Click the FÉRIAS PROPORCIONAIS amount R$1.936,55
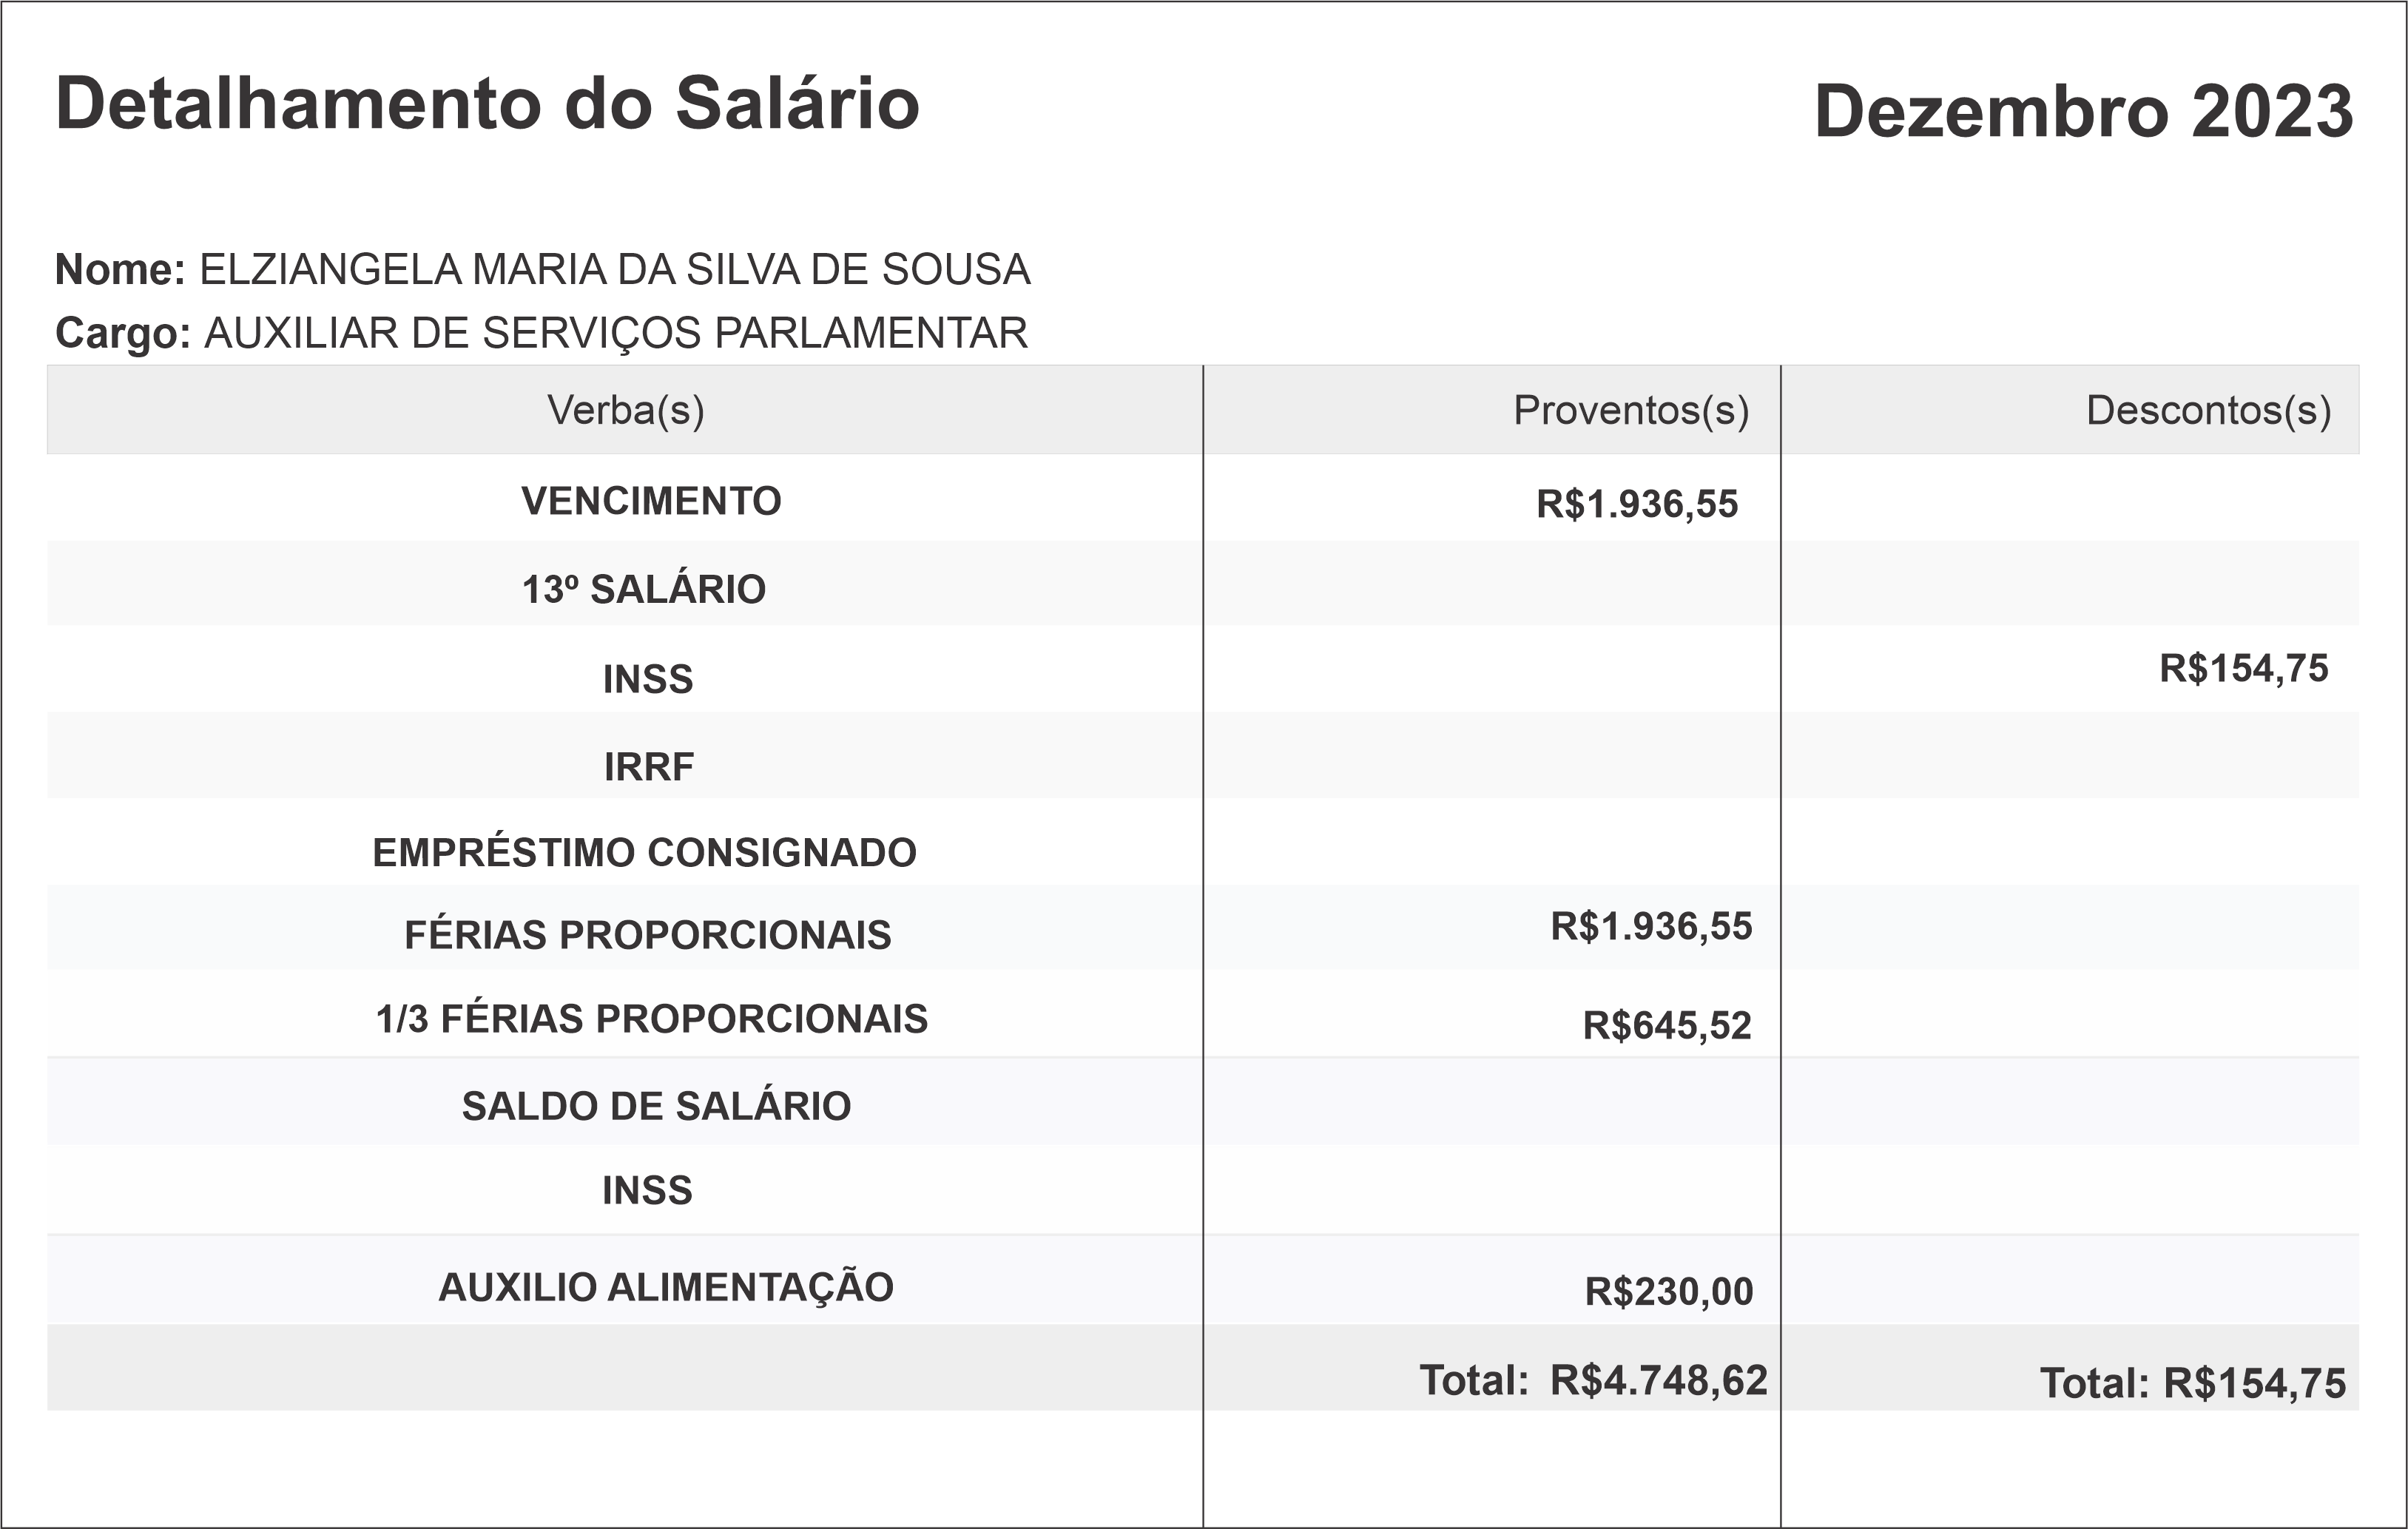 pyautogui.click(x=1651, y=927)
